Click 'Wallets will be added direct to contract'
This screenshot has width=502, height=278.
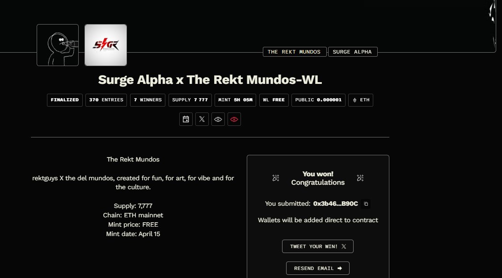click(x=318, y=220)
